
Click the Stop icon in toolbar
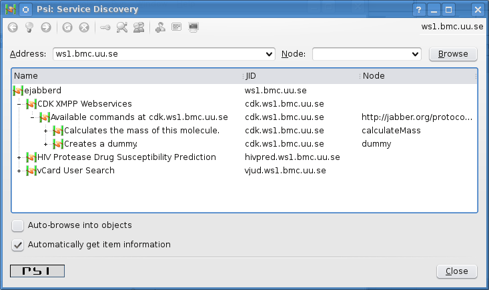point(84,27)
